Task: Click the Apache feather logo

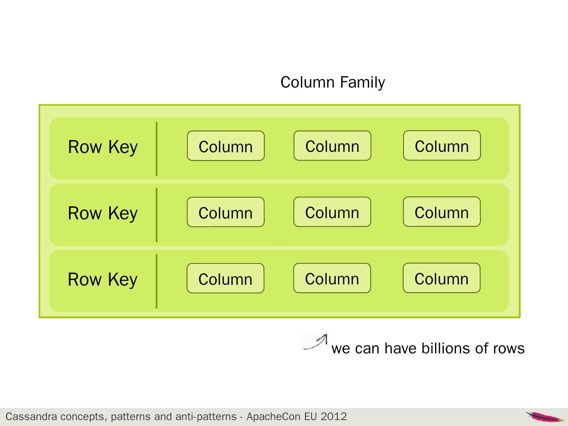Action: pos(545,416)
